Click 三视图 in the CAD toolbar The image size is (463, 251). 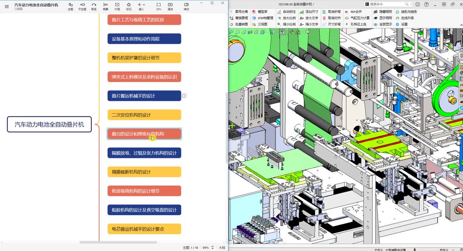tap(260, 24)
